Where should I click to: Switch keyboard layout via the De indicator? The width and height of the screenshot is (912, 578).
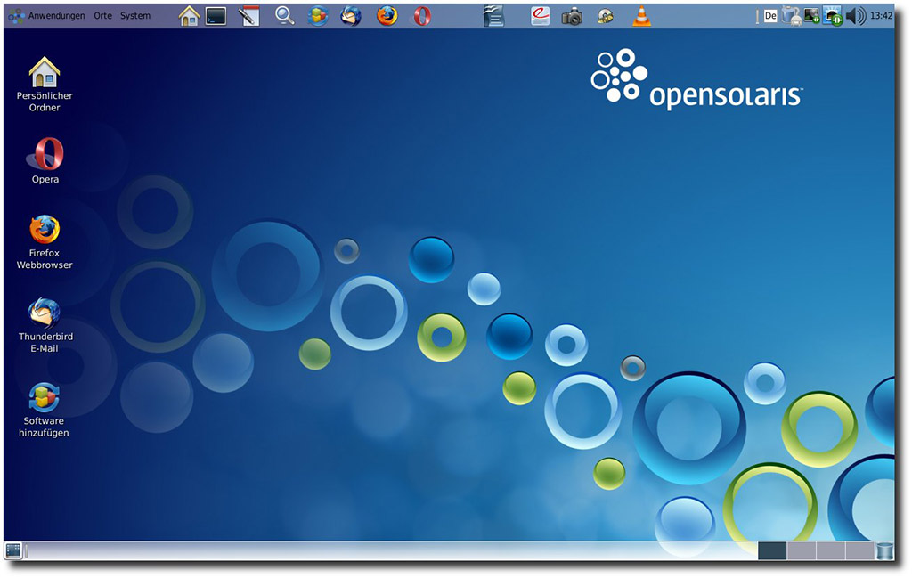[769, 15]
